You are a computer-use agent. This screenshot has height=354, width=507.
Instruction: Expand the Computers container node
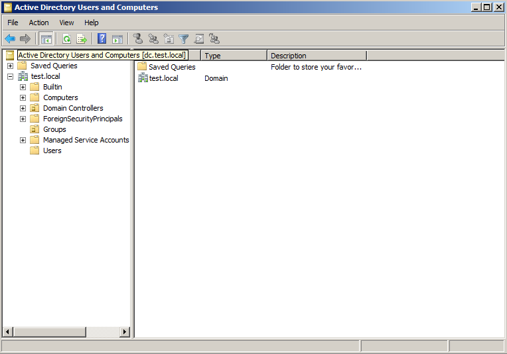pos(23,98)
